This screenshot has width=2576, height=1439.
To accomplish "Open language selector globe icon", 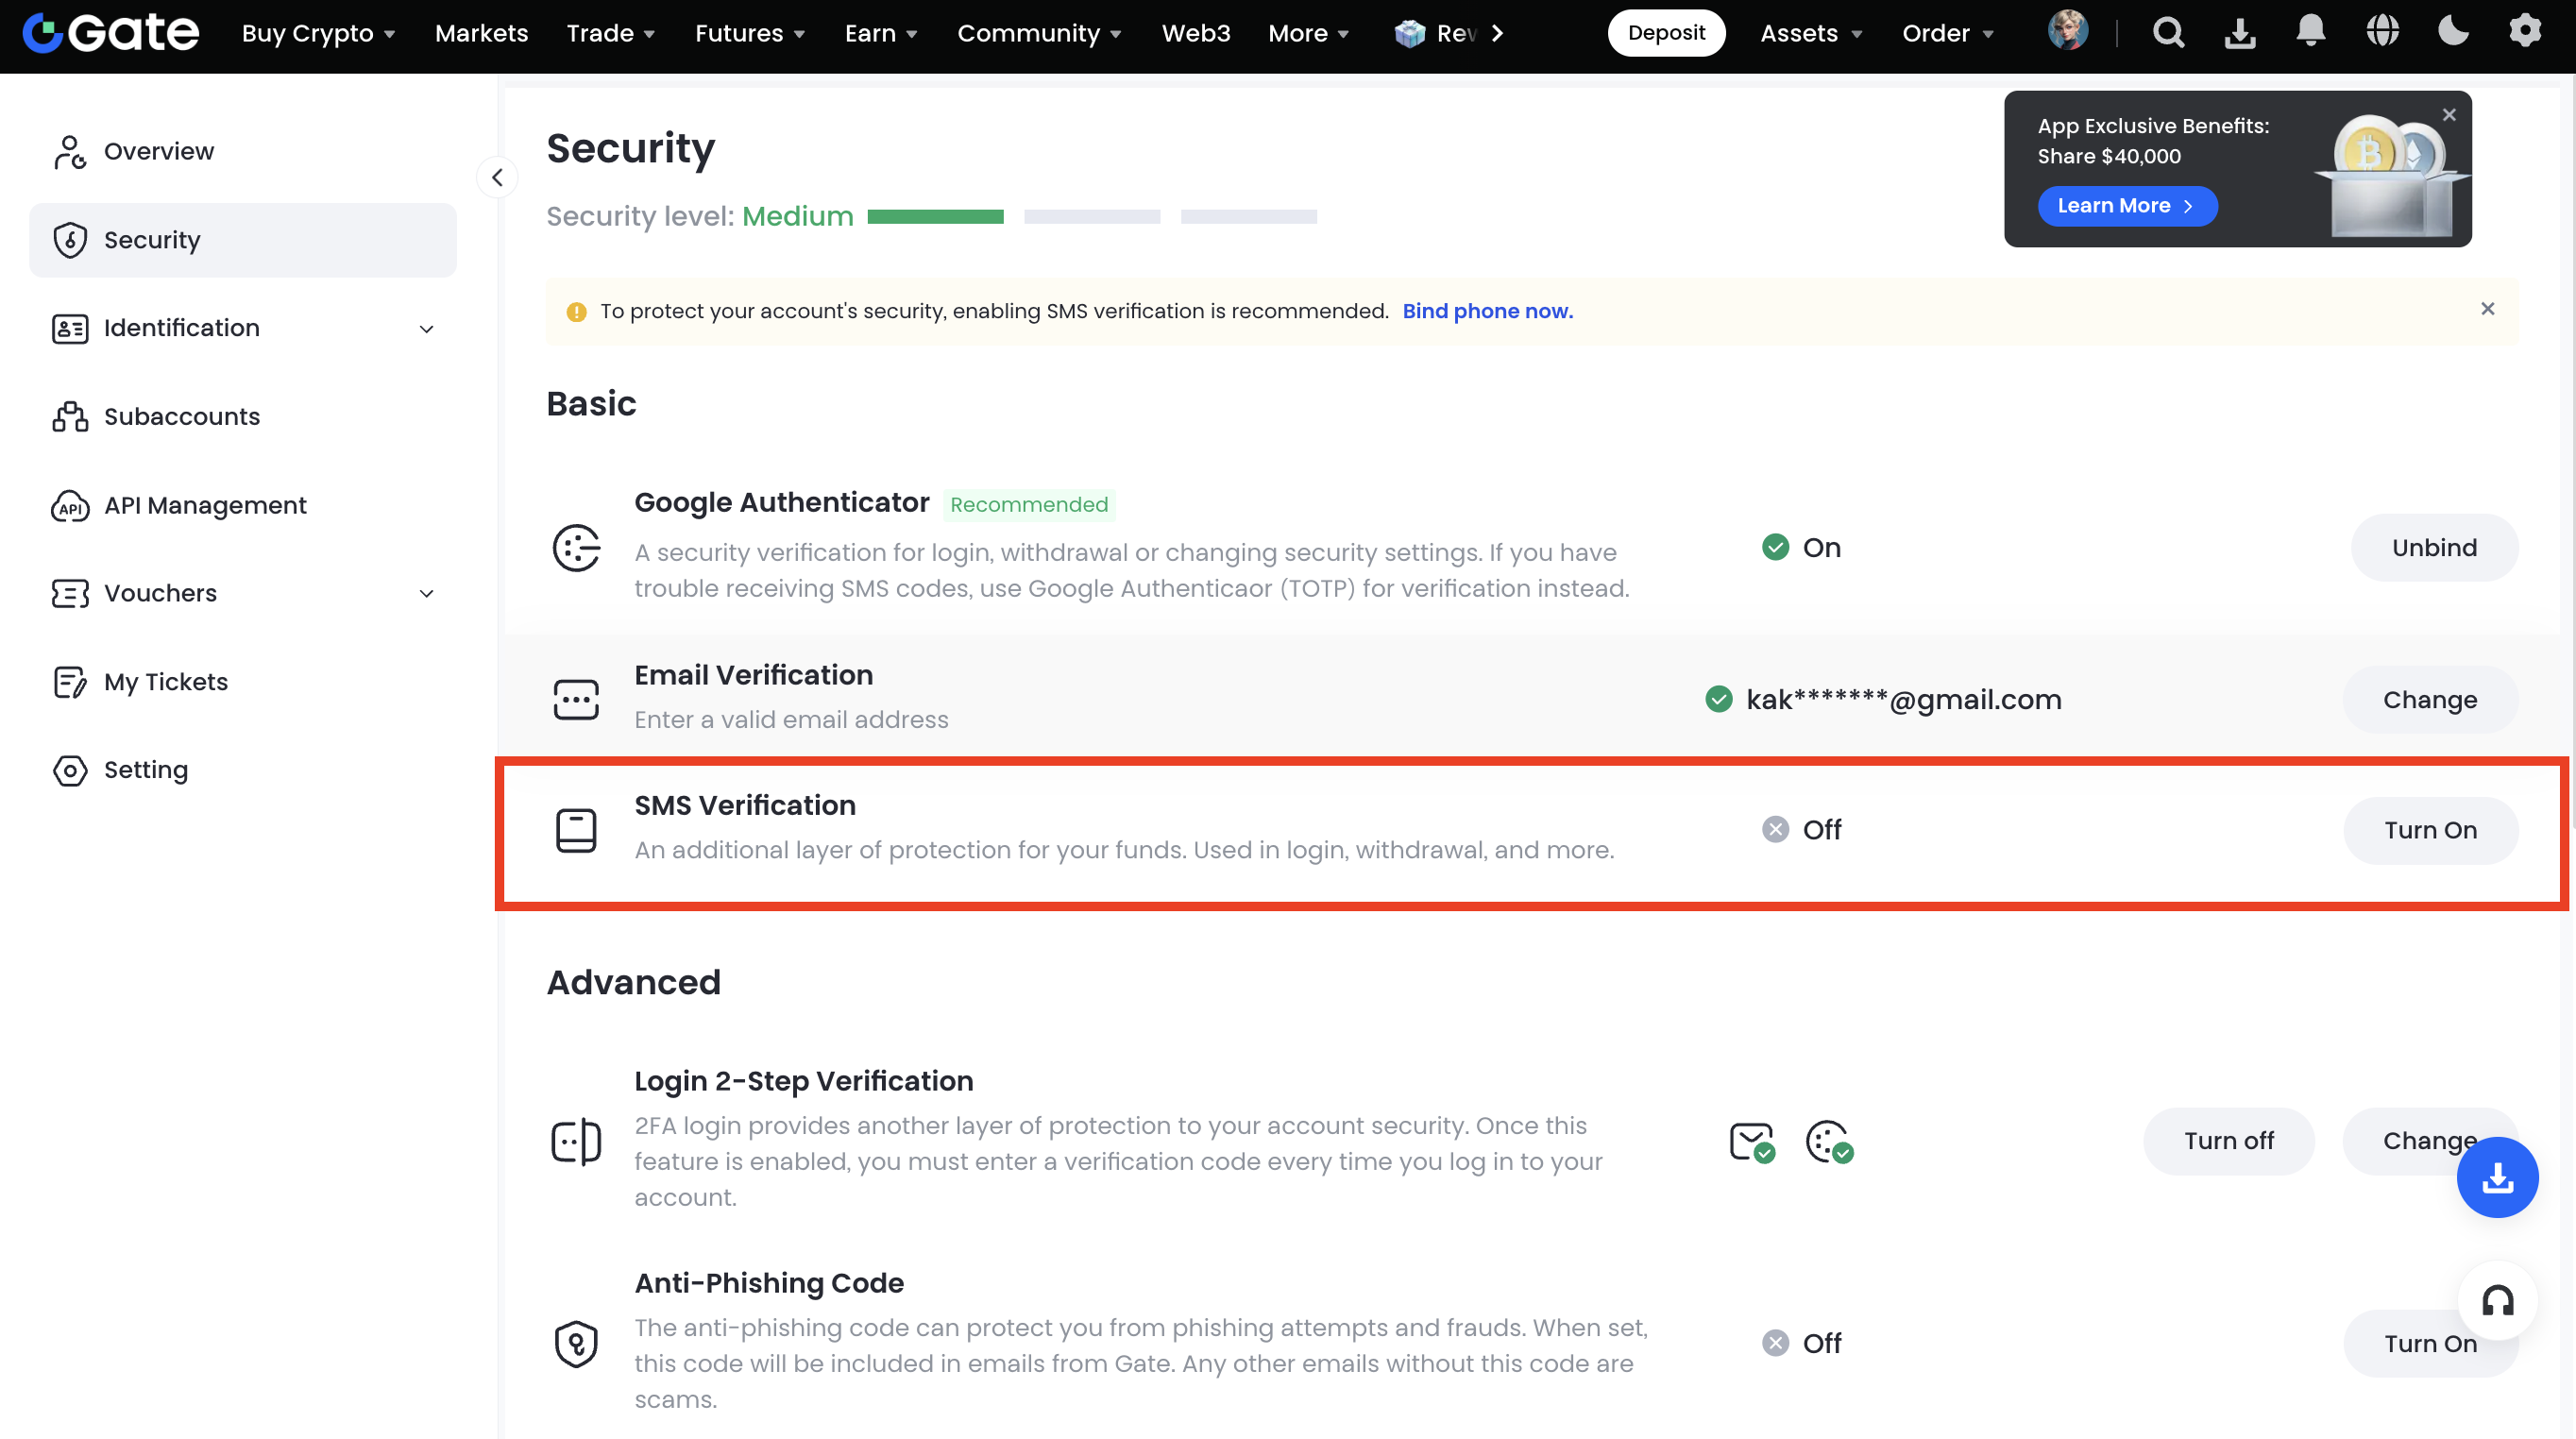I will [2382, 32].
